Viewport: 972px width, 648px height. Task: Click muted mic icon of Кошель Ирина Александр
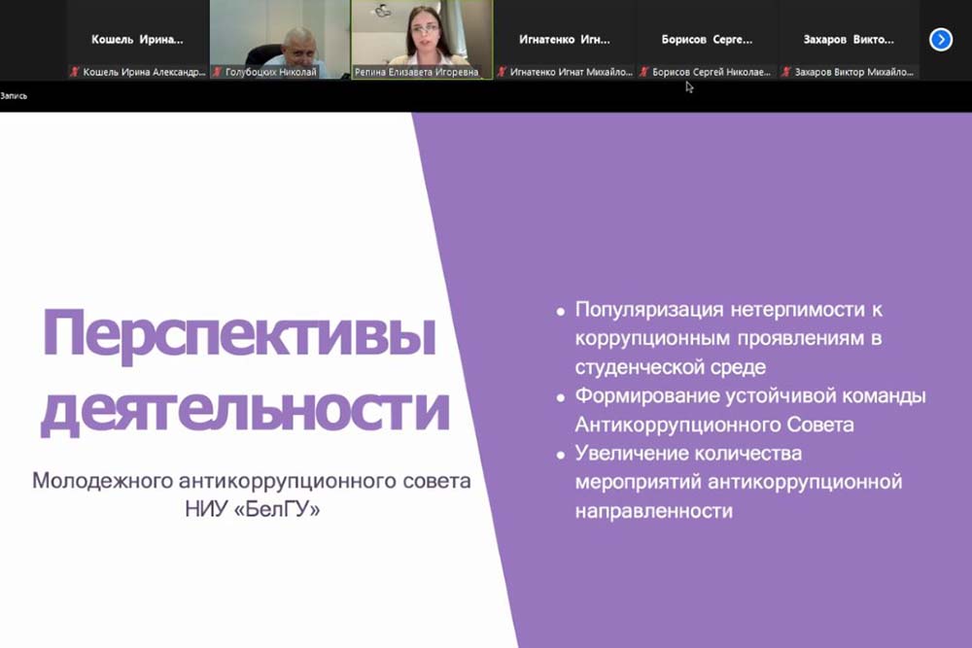75,72
